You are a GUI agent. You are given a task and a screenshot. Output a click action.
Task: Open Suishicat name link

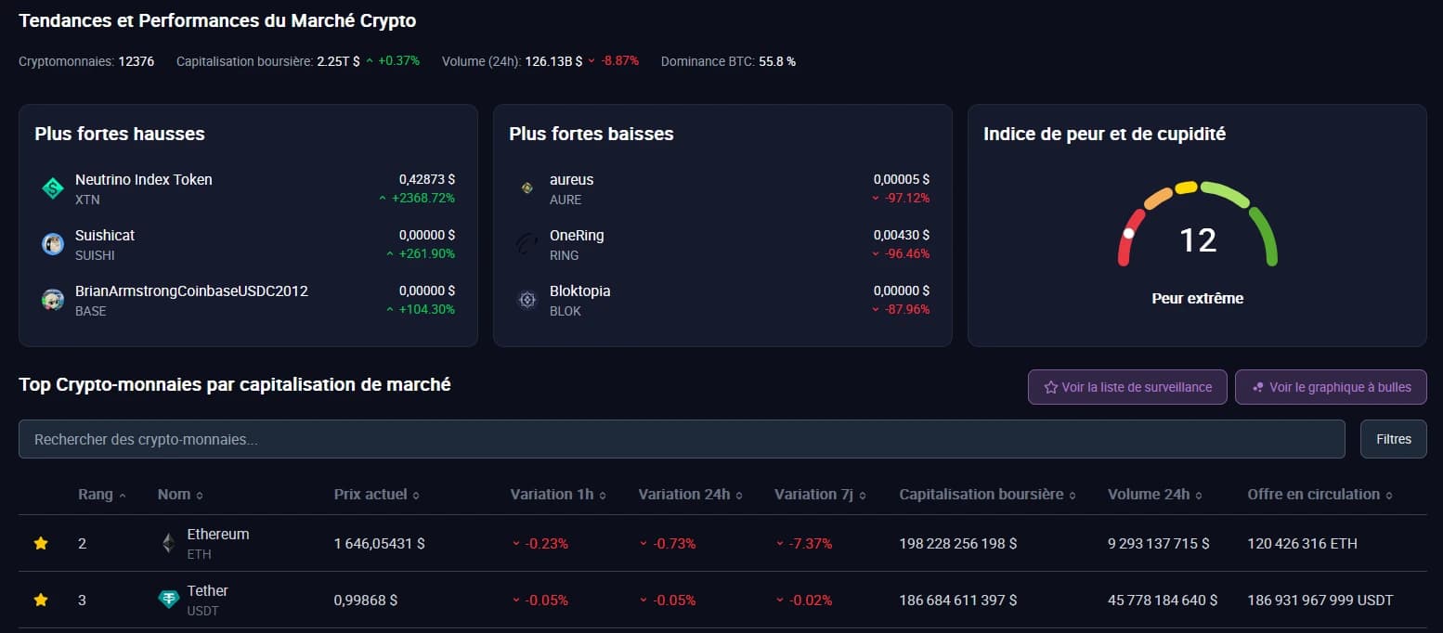[x=105, y=235]
